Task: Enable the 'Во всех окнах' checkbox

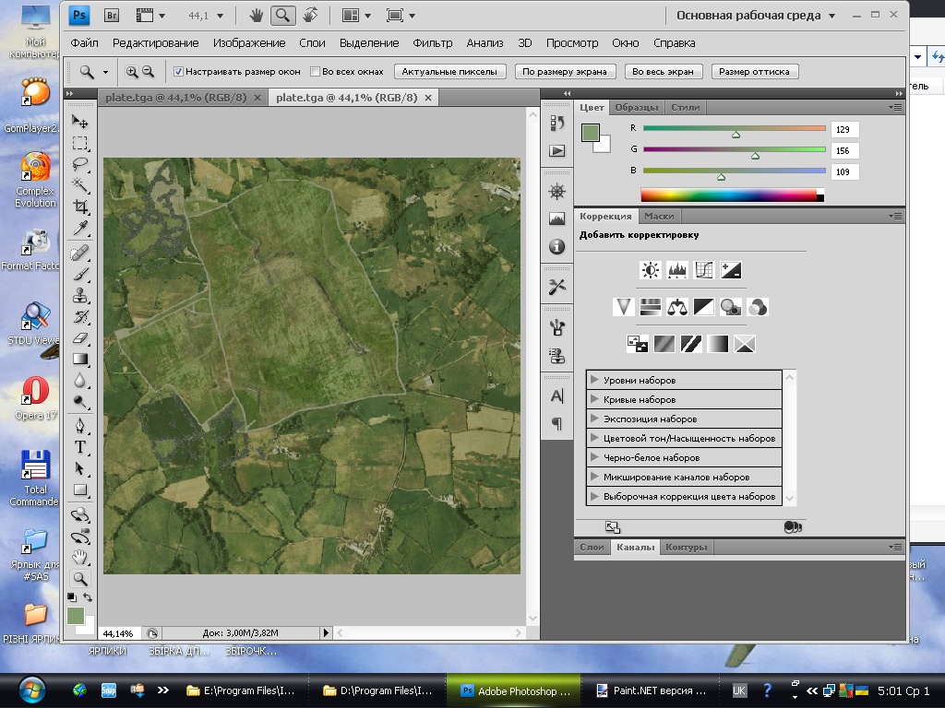Action: coord(315,71)
